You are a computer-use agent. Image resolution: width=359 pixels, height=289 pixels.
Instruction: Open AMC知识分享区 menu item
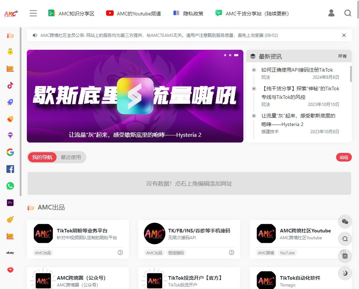click(x=71, y=14)
